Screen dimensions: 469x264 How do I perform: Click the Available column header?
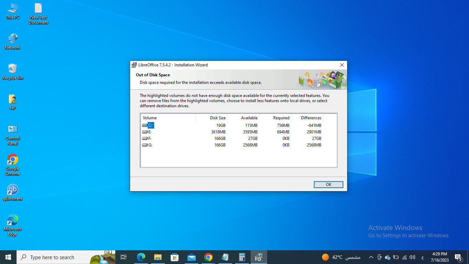(243, 118)
